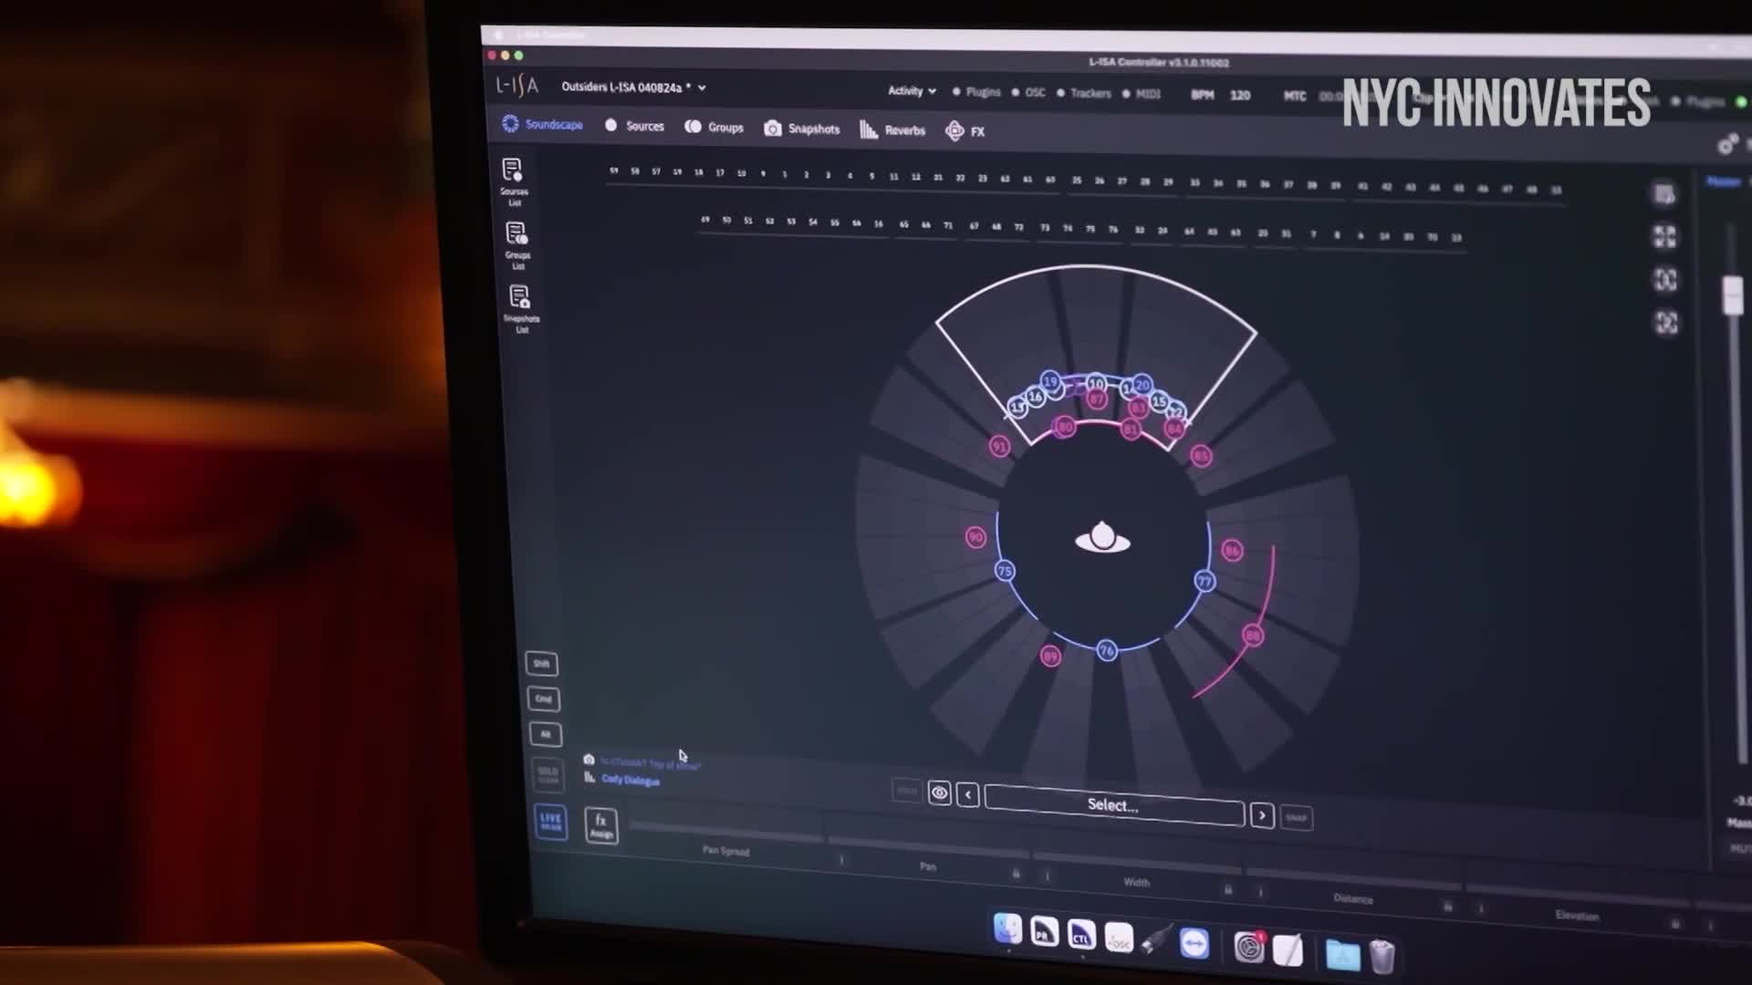Click the Pan Spread slider bar
This screenshot has width=1752, height=985.
click(x=726, y=831)
